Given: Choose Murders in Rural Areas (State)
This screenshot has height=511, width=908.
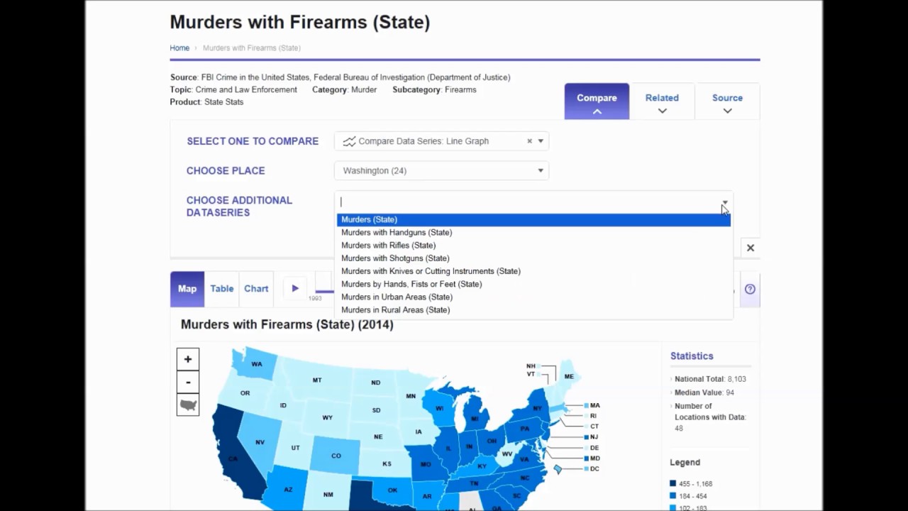Looking at the screenshot, I should coord(395,309).
